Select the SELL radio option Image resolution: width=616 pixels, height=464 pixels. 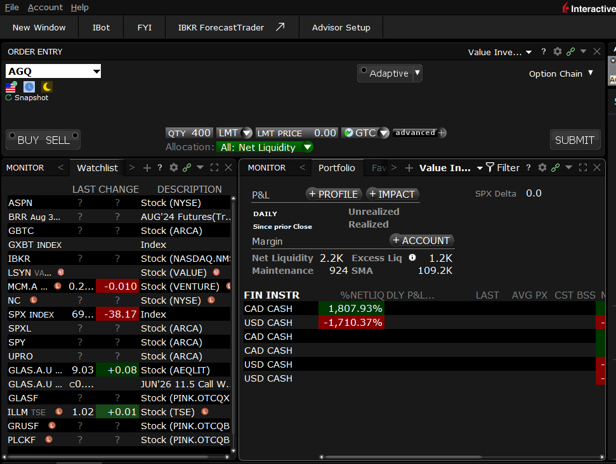(75, 136)
